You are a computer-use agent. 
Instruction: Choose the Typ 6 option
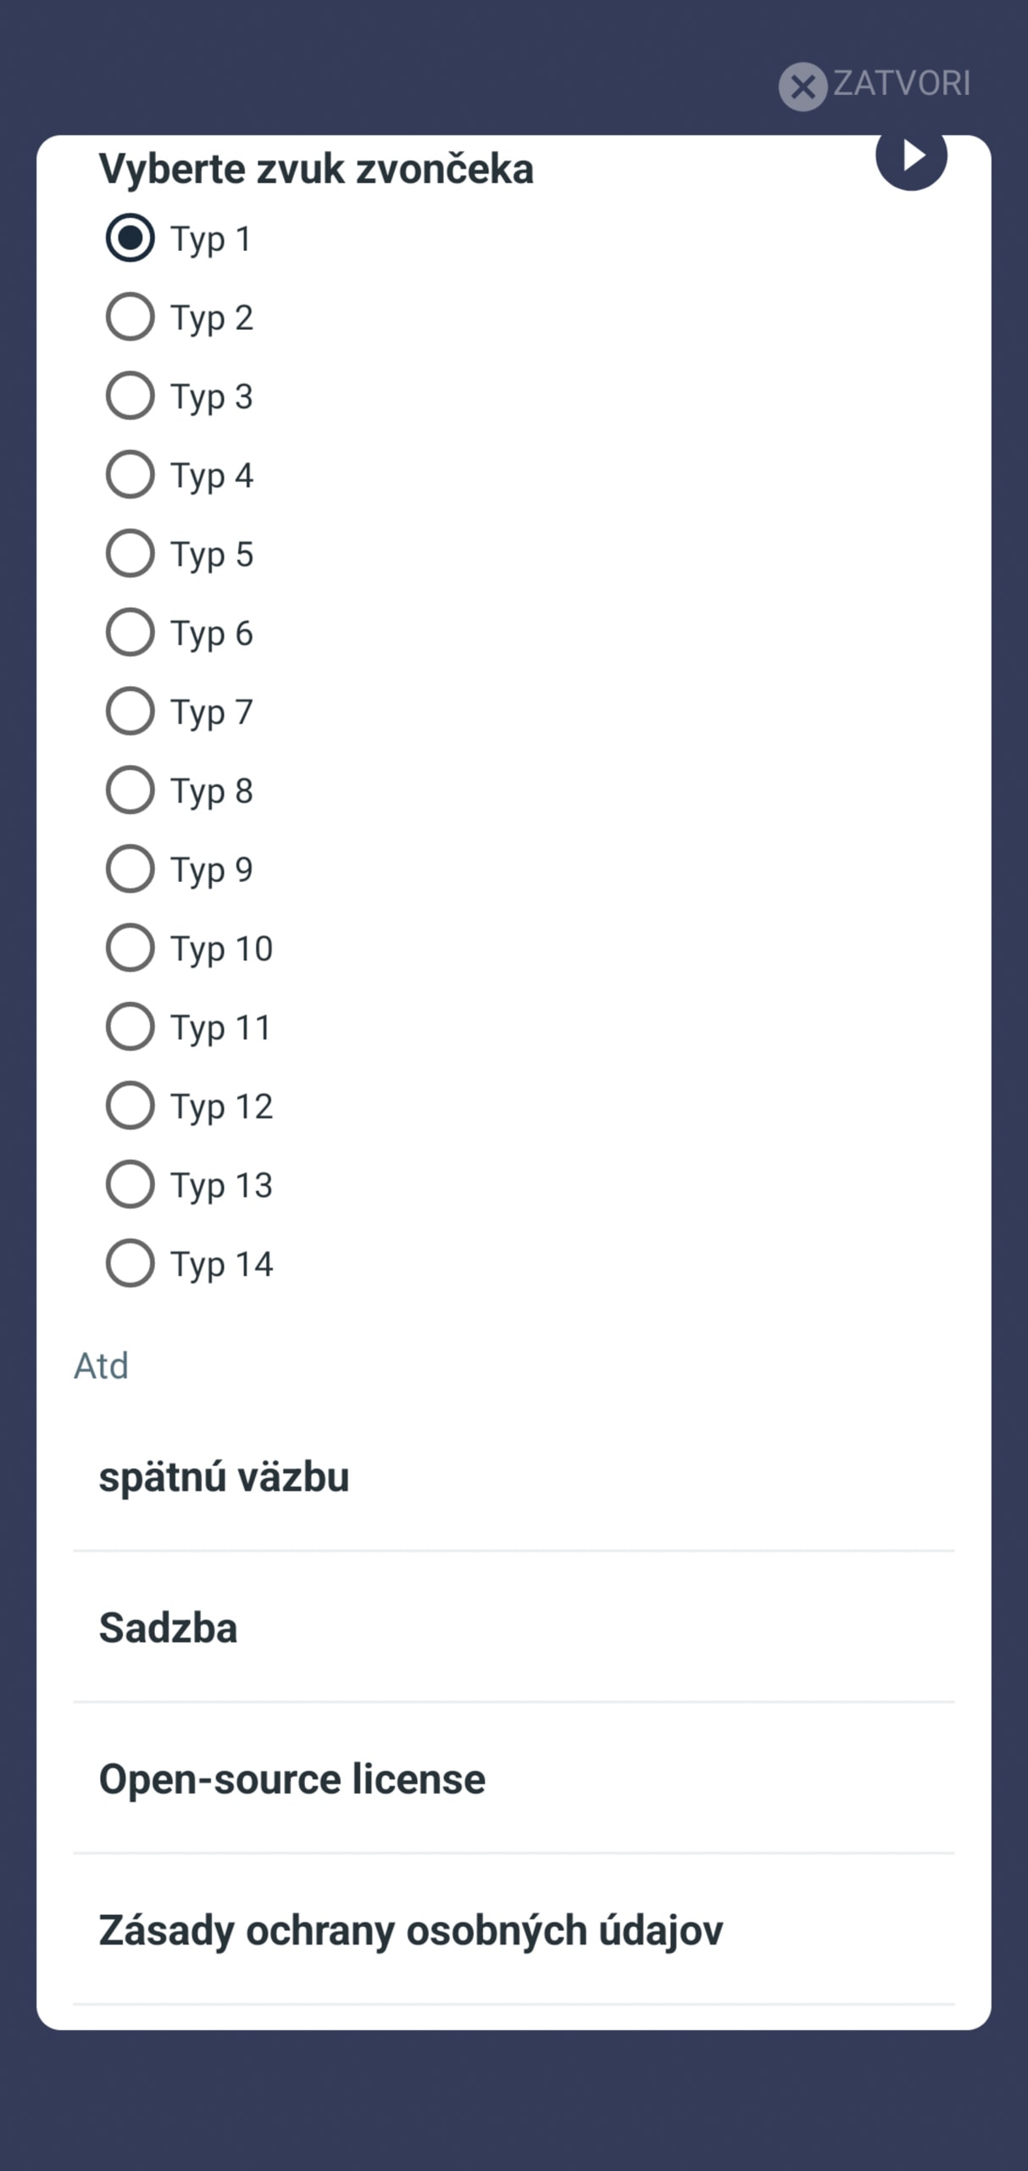coord(130,633)
